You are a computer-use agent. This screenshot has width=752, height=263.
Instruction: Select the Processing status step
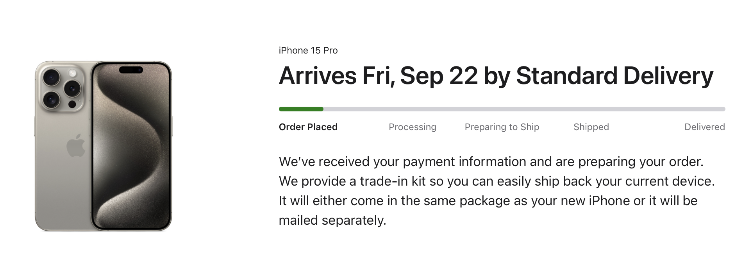[413, 127]
